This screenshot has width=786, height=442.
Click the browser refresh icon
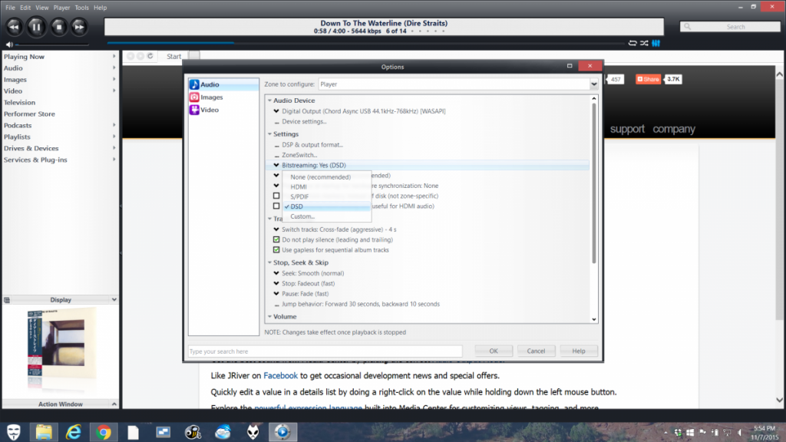click(150, 55)
